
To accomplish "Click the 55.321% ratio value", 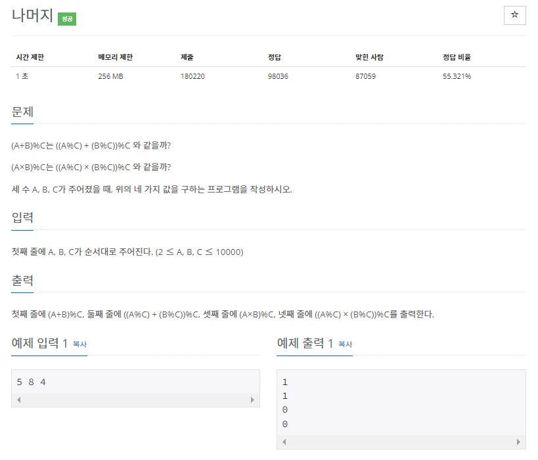I will pos(457,76).
